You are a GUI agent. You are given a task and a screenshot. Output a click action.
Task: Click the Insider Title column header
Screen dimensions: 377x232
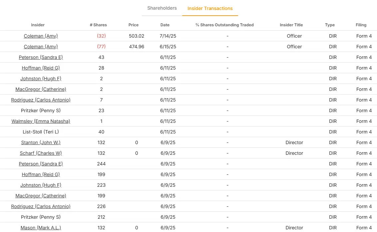291,25
